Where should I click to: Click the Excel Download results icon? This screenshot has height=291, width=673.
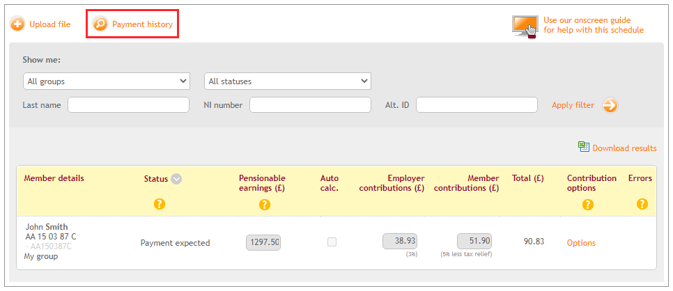pyautogui.click(x=583, y=147)
